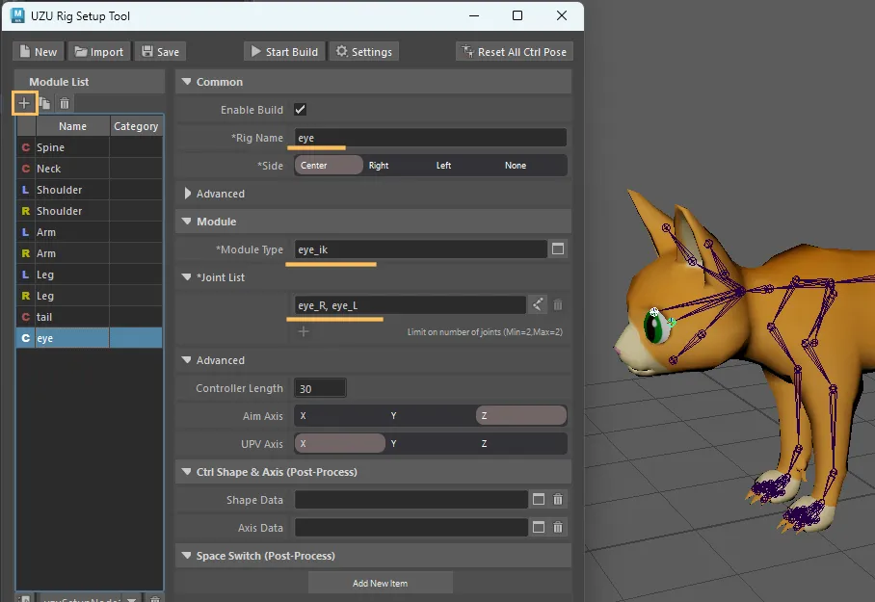Click Add New Item button
875x602 pixels.
(380, 583)
